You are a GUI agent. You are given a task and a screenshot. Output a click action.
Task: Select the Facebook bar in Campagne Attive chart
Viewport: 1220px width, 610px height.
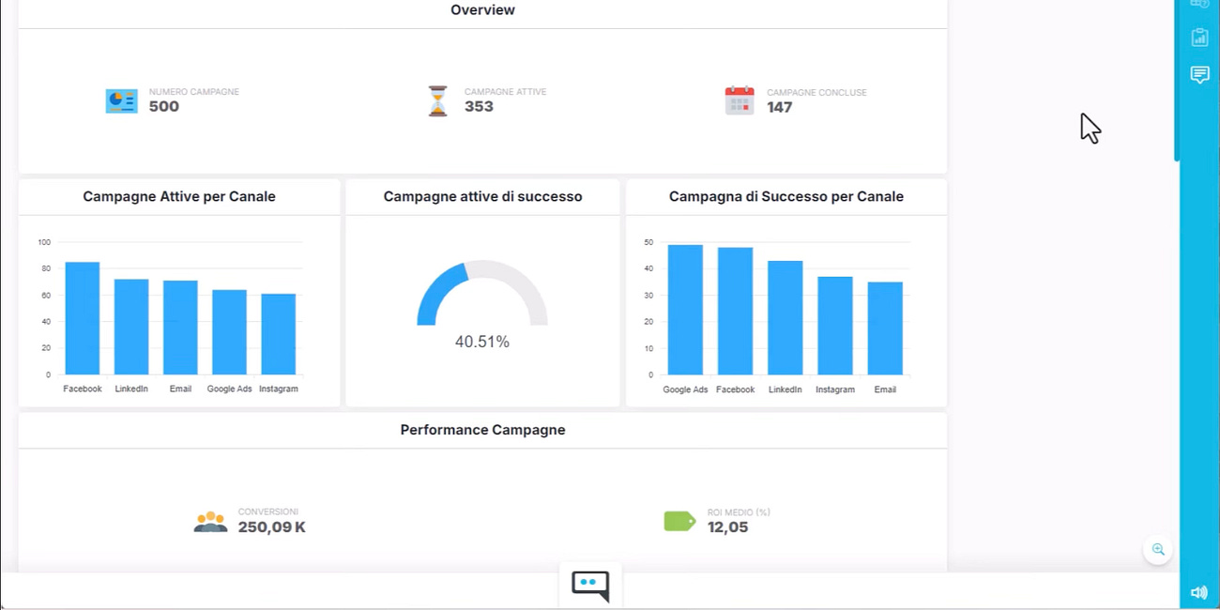point(82,317)
